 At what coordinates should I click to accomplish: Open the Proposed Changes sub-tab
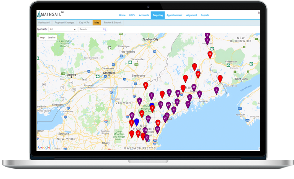click(64, 23)
